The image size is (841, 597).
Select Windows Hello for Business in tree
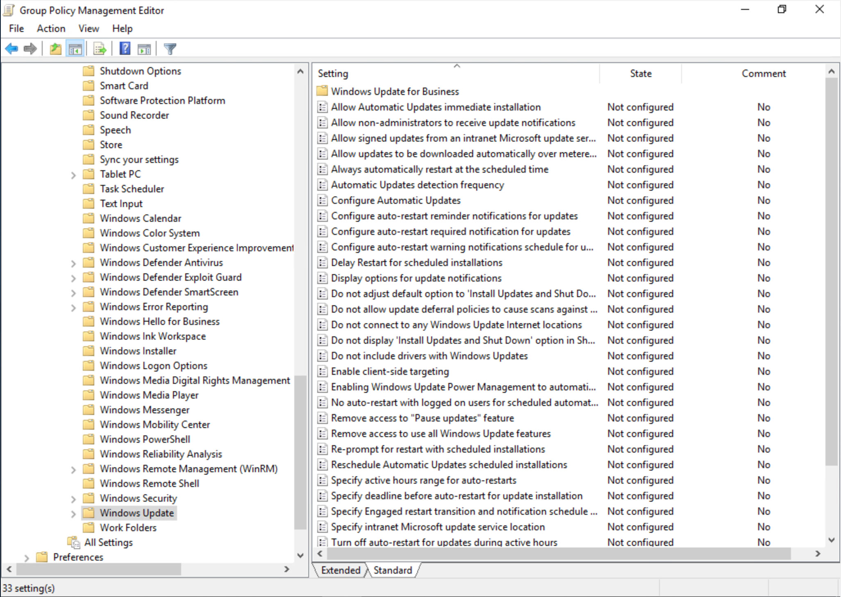tap(159, 321)
